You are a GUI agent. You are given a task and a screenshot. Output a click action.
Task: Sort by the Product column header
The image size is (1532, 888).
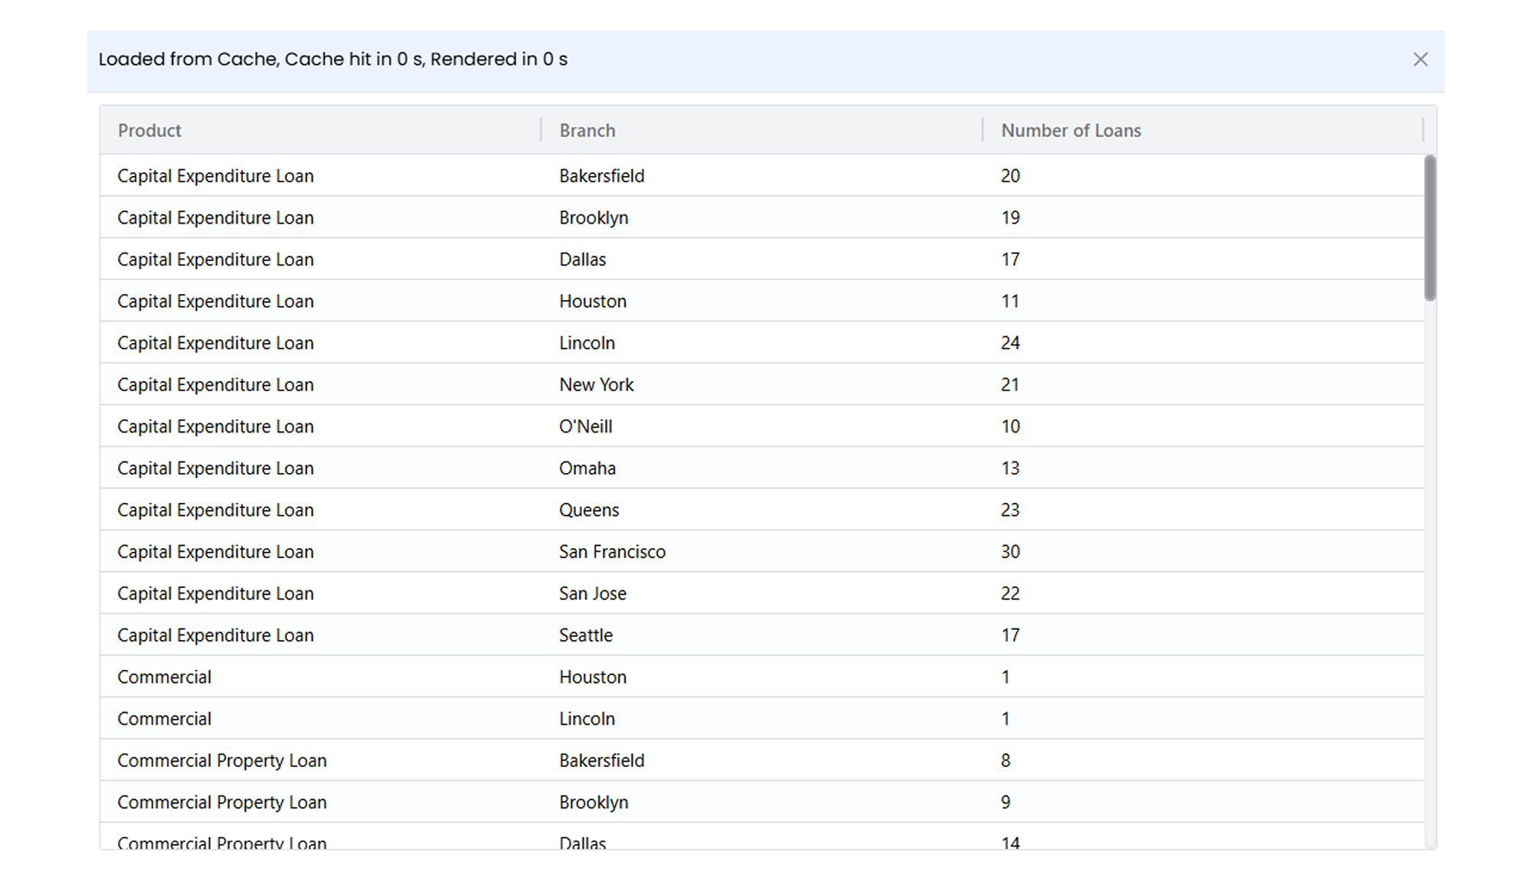[149, 131]
